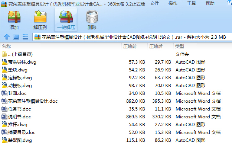Image resolution: width=232 pixels, height=147 pixels.
Task: Open the 文件 menu
Action: (154, 3)
